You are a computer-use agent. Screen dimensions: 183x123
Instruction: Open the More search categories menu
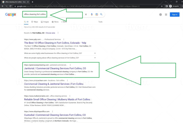click(64, 22)
